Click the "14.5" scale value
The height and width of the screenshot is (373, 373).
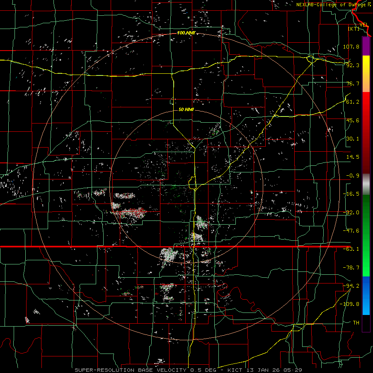tap(353, 157)
